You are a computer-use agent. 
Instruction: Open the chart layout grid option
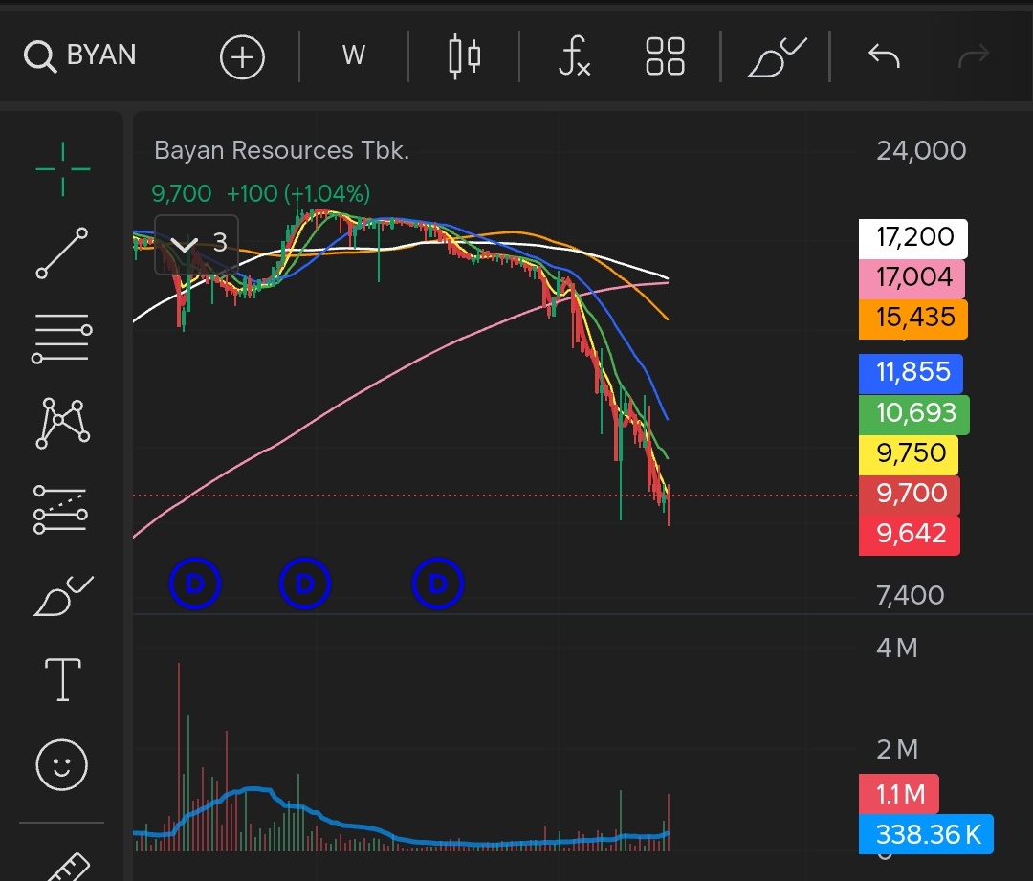coord(665,56)
